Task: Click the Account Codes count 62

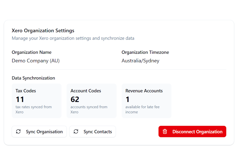Action: pos(75,99)
